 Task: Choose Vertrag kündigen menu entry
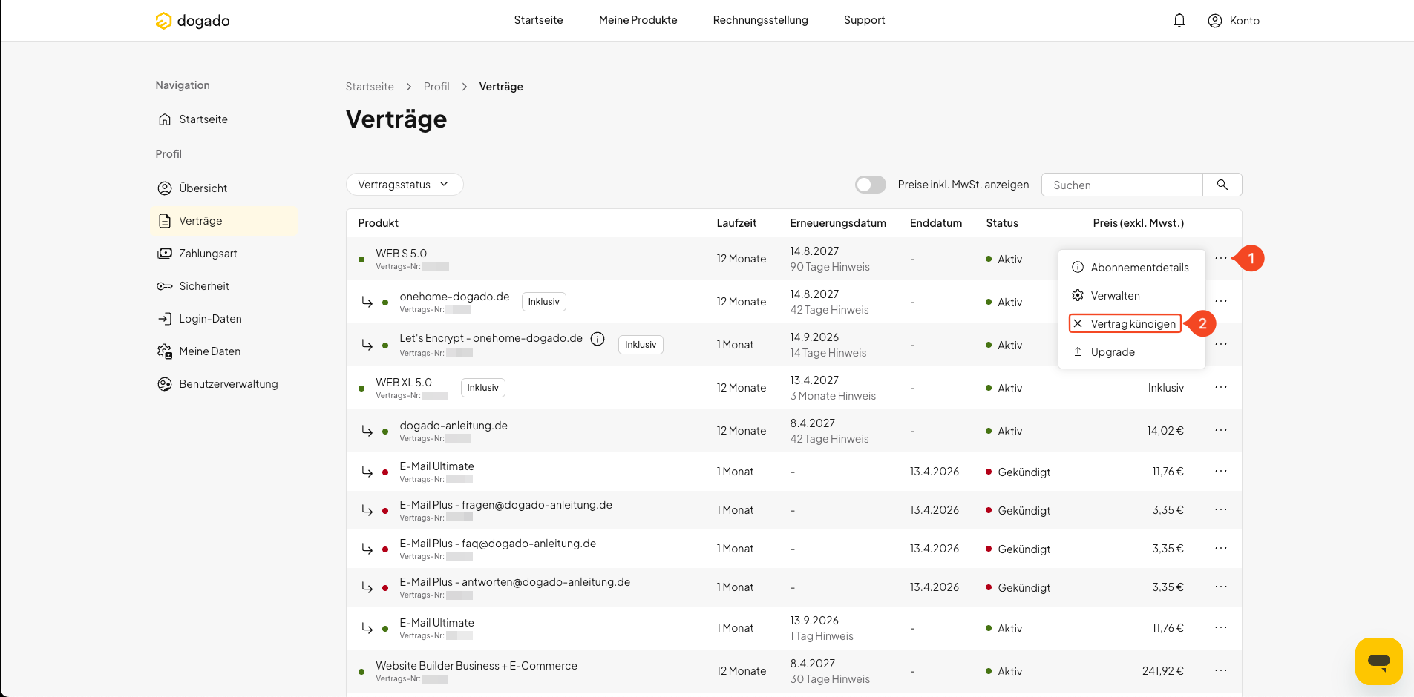tap(1125, 324)
